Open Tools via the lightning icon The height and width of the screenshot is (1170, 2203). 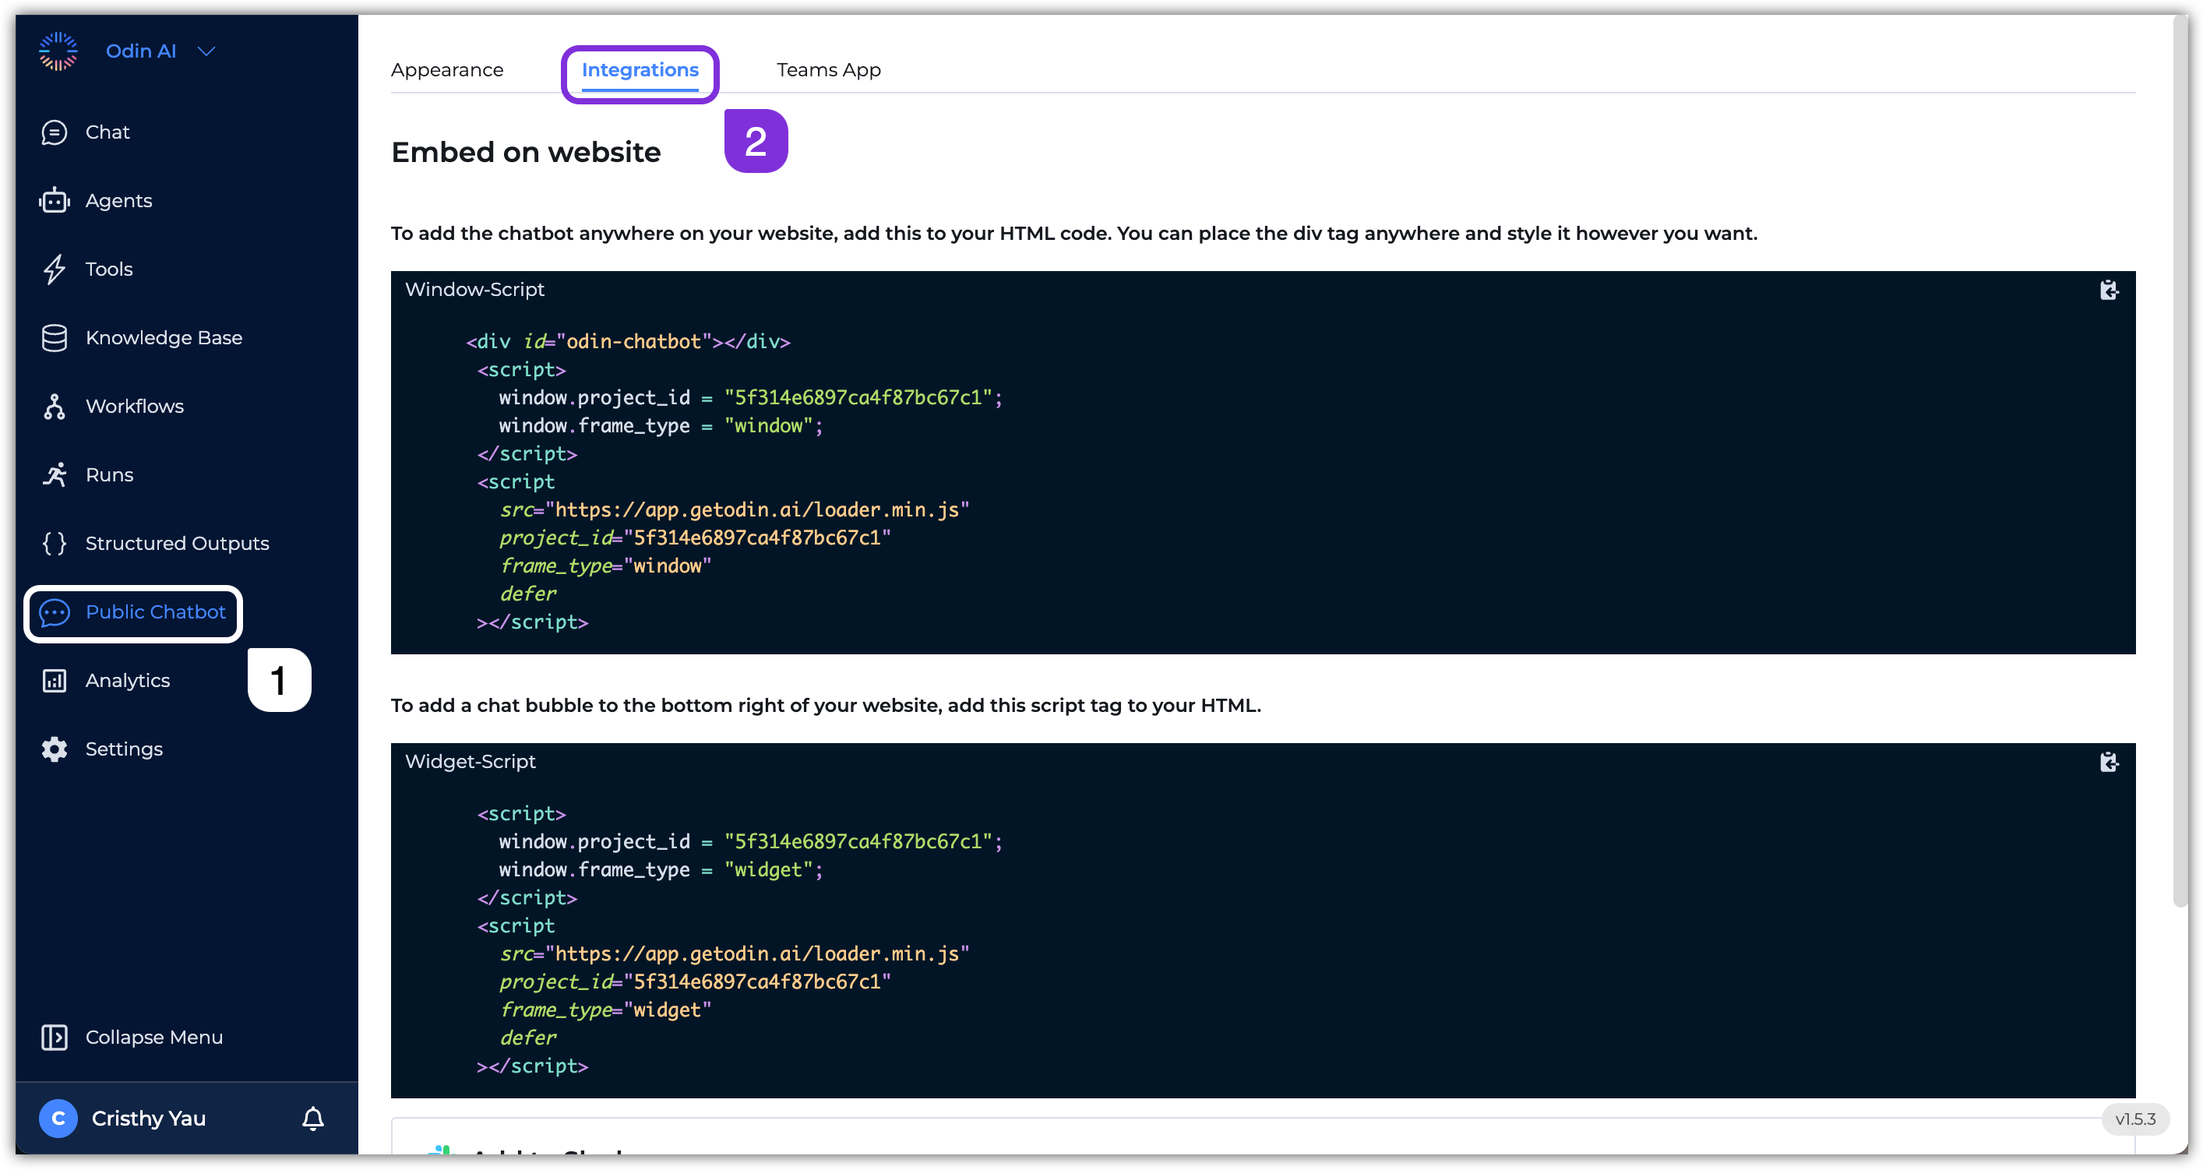55,269
